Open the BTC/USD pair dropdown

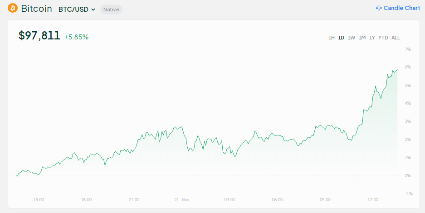click(x=77, y=9)
